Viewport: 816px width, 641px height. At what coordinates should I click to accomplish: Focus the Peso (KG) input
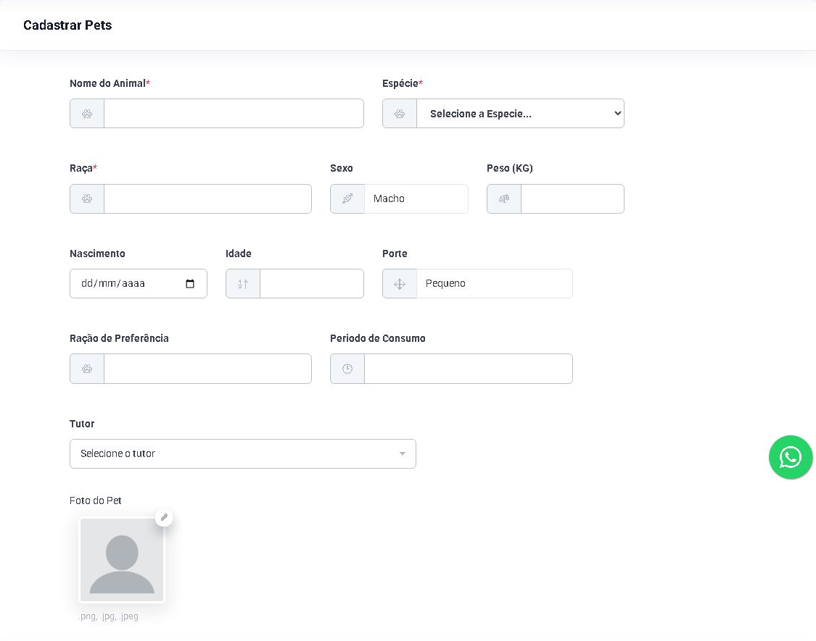click(572, 198)
